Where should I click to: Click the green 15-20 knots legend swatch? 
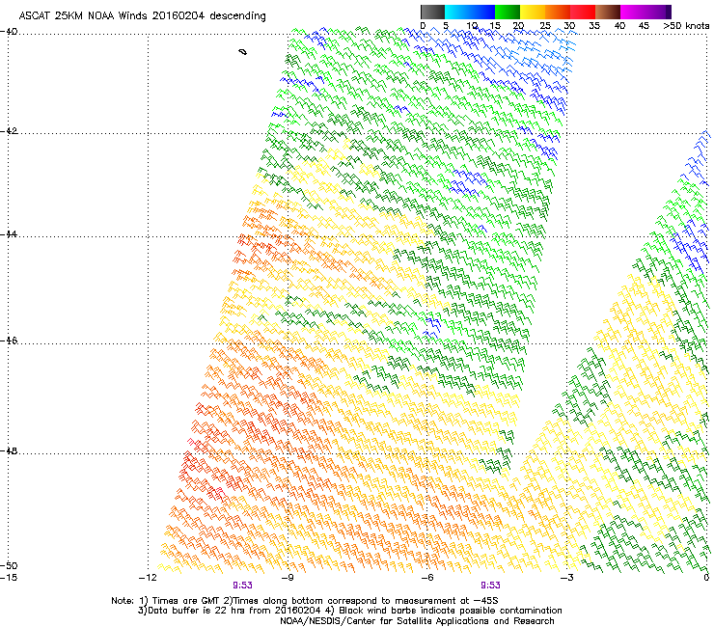coord(508,12)
